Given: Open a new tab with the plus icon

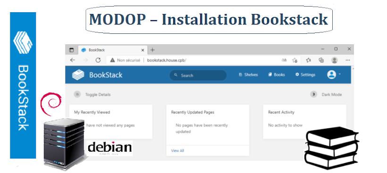Looking at the screenshot, I should [x=152, y=50].
